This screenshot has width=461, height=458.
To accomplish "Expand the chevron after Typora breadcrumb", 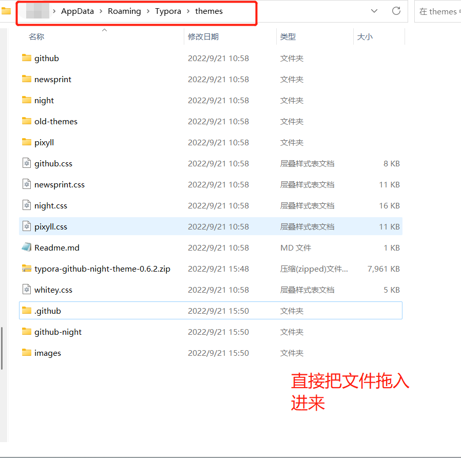I will [188, 11].
